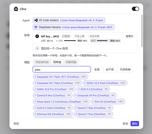The width and height of the screenshot is (152, 134).
Task: Switch to the 仅所选 tab
Action: tap(57, 62)
